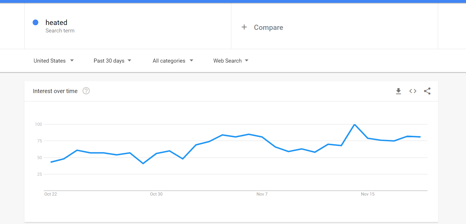Click the share icon on chart
The height and width of the screenshot is (224, 466).
[x=427, y=91]
